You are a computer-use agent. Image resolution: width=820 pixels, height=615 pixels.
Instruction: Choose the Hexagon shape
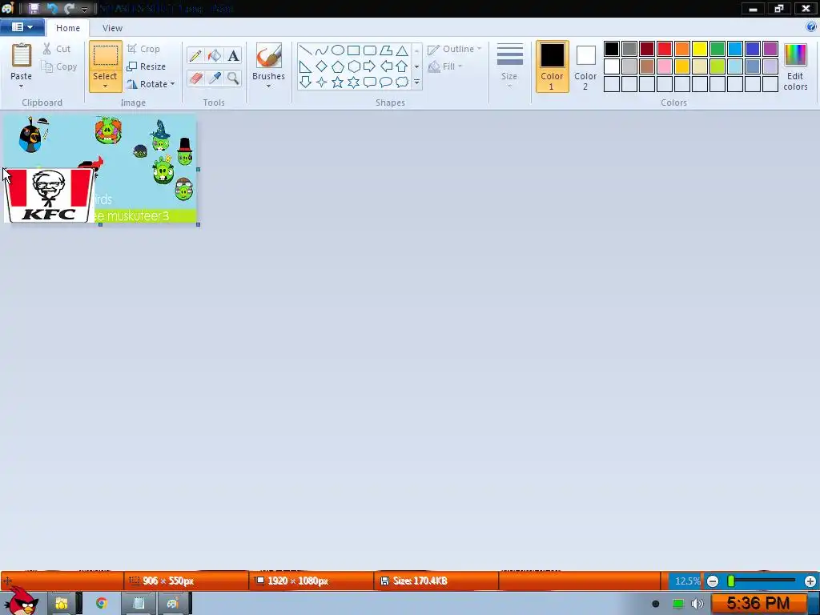click(x=354, y=66)
